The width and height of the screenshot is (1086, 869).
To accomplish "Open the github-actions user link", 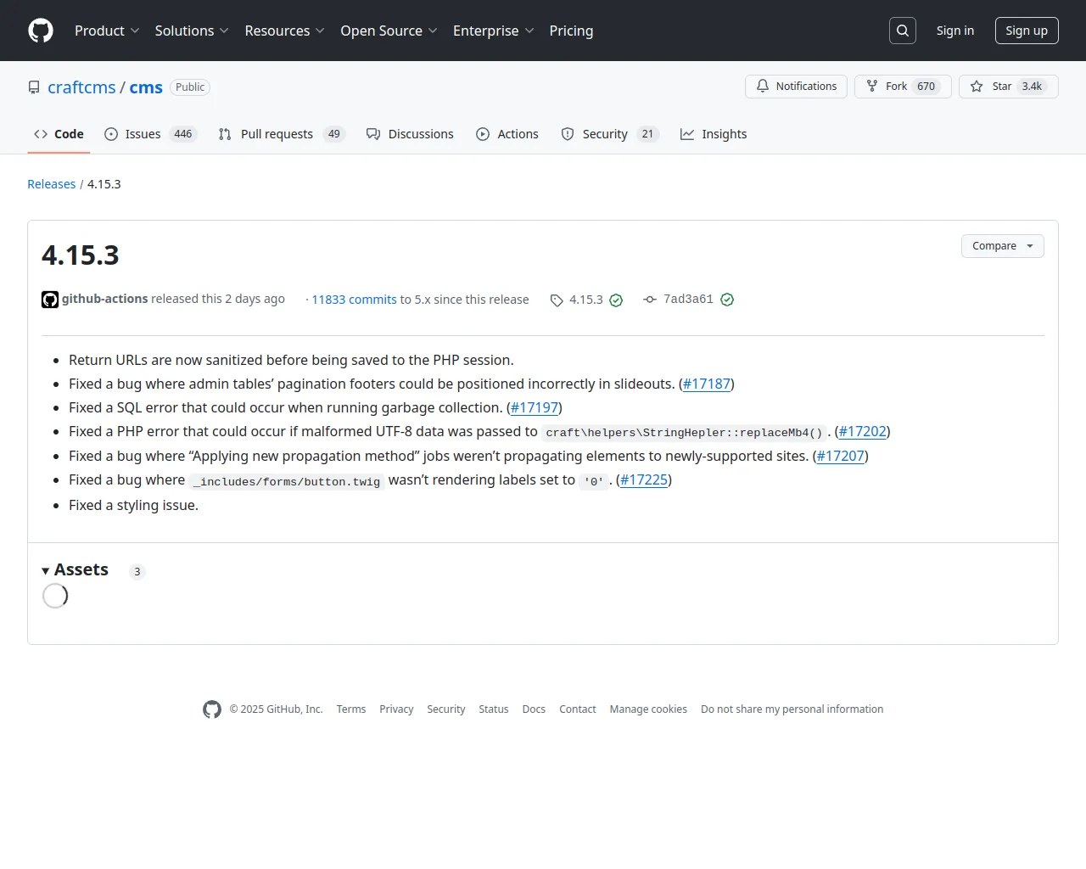I will [105, 299].
